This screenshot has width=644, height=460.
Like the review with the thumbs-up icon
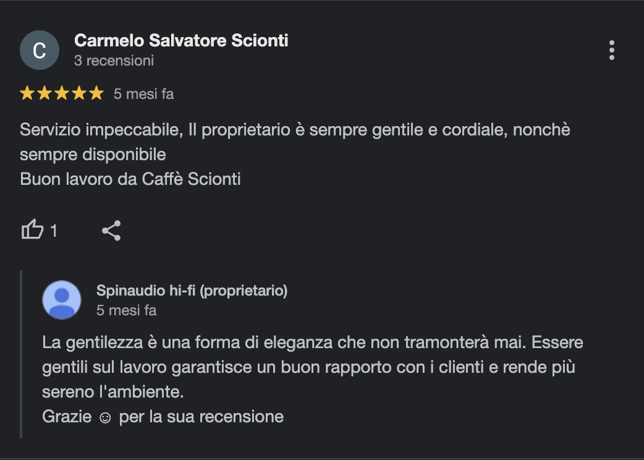click(32, 229)
